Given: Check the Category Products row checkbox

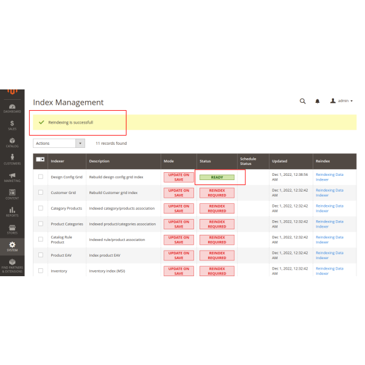Looking at the screenshot, I should [x=41, y=208].
